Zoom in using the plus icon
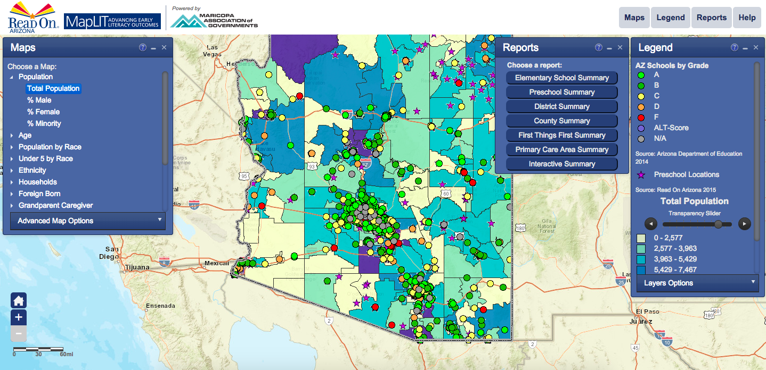The height and width of the screenshot is (370, 766). 19,317
